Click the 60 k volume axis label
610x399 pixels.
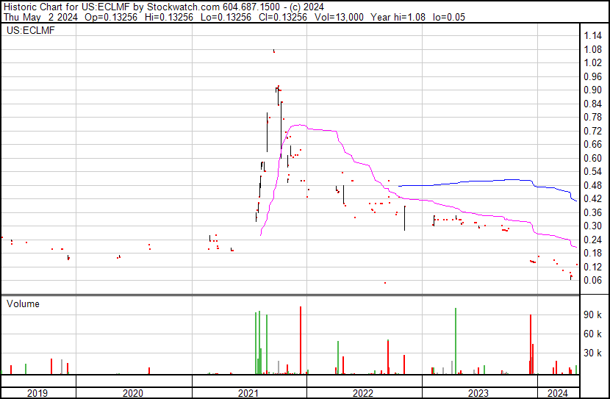pyautogui.click(x=593, y=334)
